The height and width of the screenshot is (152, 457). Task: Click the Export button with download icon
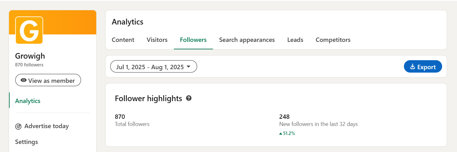(423, 67)
